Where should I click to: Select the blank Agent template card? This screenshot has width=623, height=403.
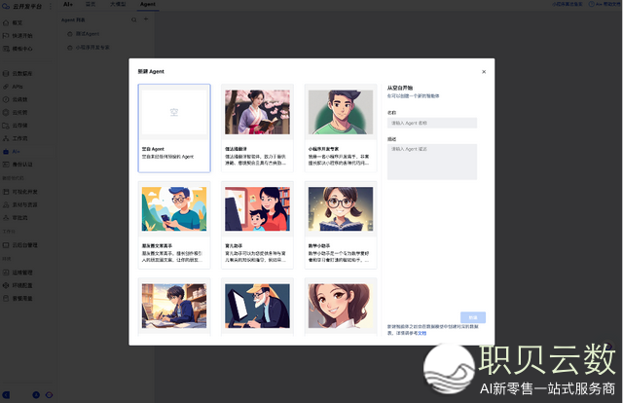coord(174,128)
